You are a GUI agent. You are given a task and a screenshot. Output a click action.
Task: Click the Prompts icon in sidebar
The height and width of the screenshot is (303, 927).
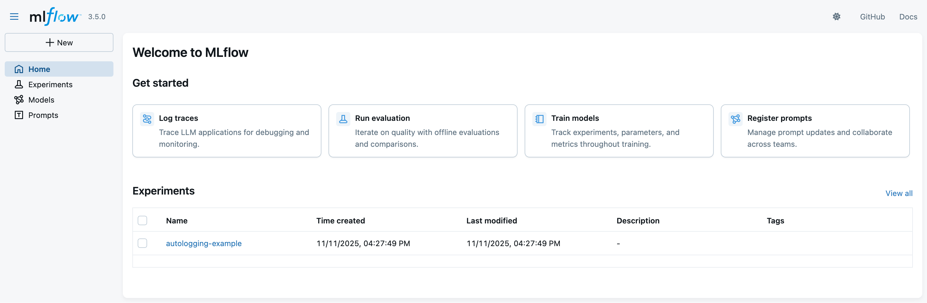tap(19, 115)
